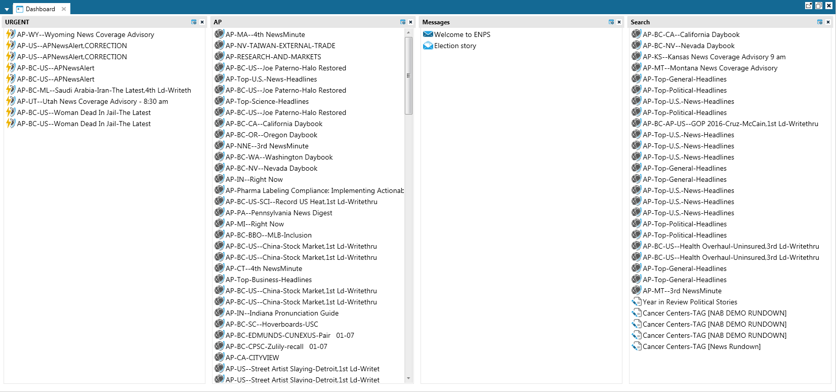Image resolution: width=836 pixels, height=392 pixels.
Task: Select AP-BC-NV--Nevada Daybook in Search panel
Action: coord(688,46)
